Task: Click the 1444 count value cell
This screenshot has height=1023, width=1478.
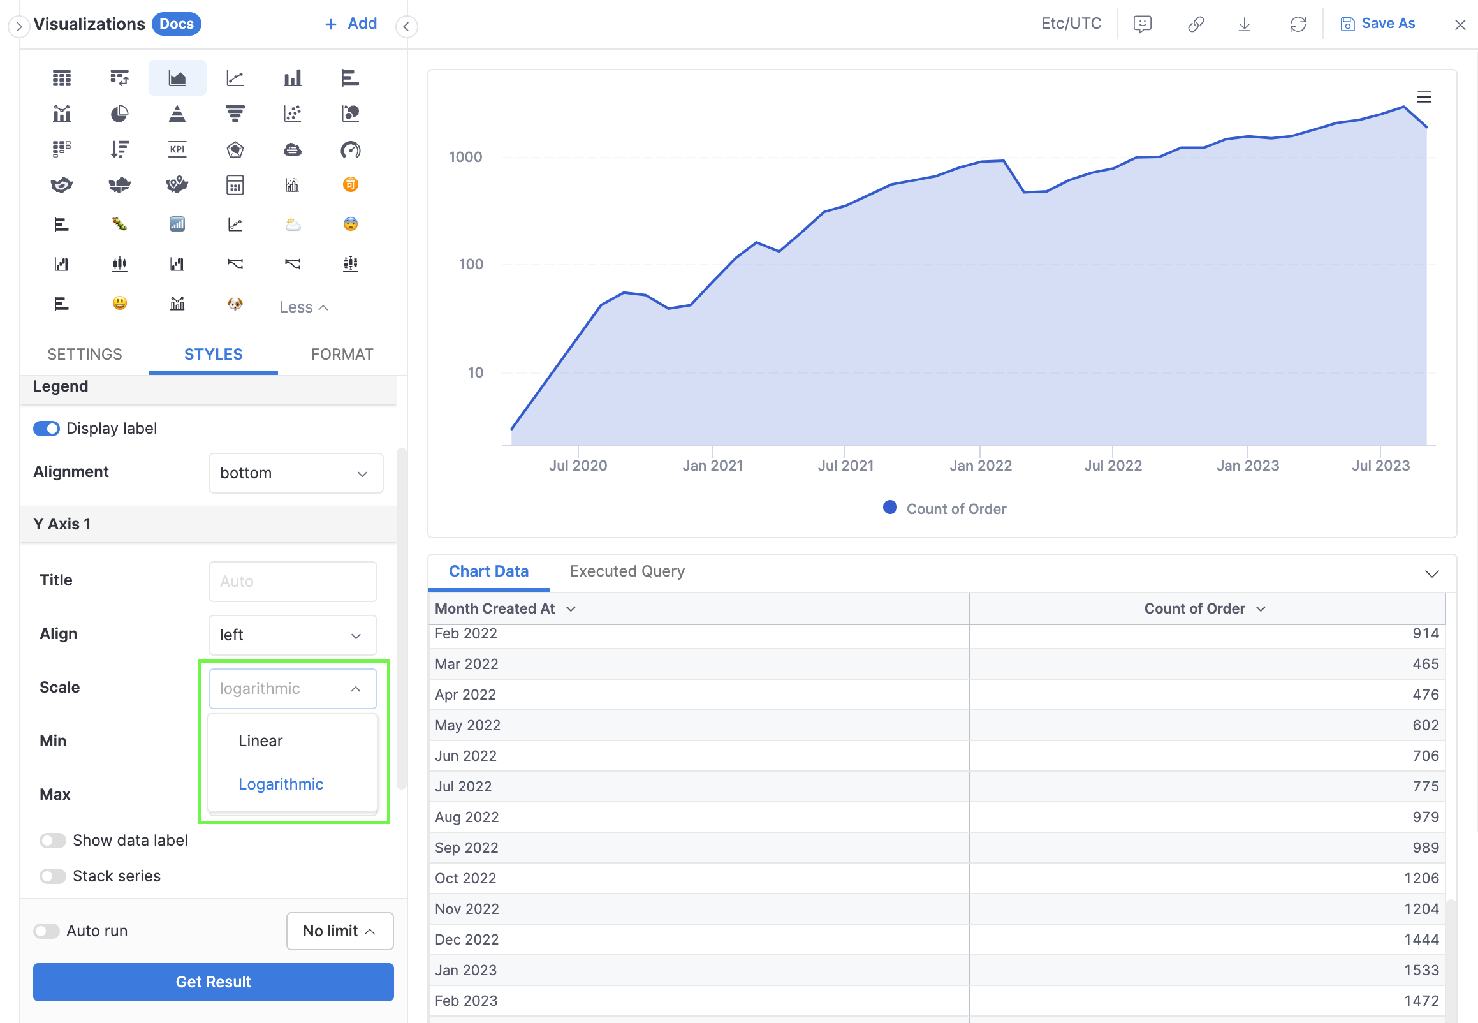Action: [1207, 939]
